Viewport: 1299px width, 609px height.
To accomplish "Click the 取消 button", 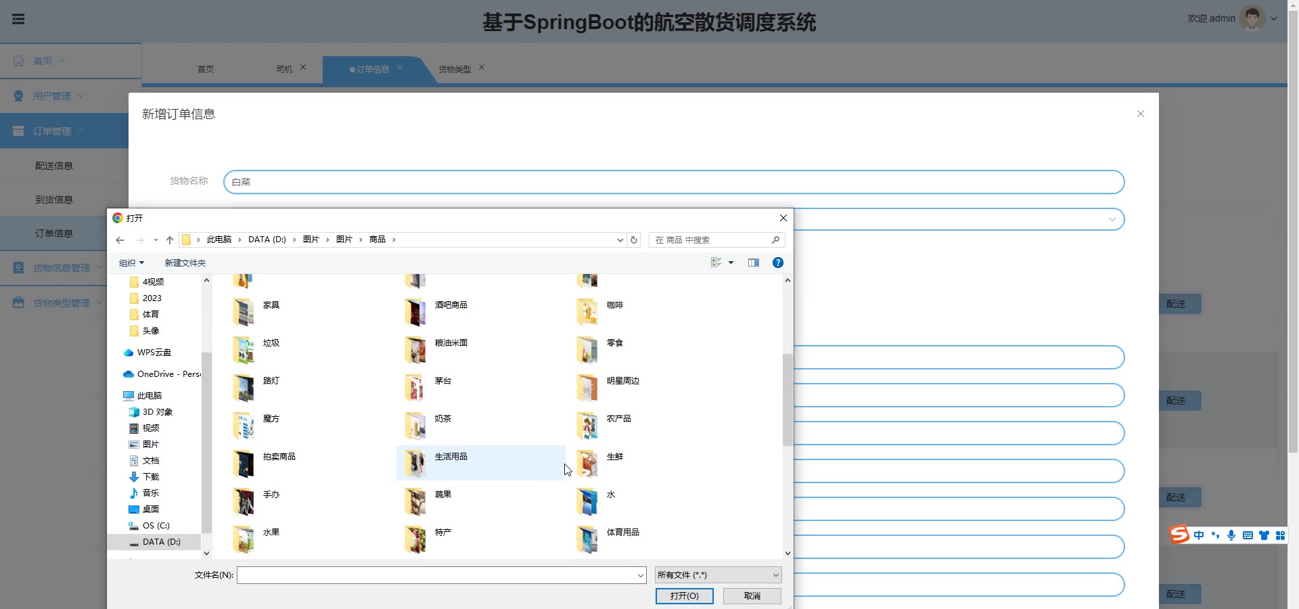I will (x=752, y=596).
